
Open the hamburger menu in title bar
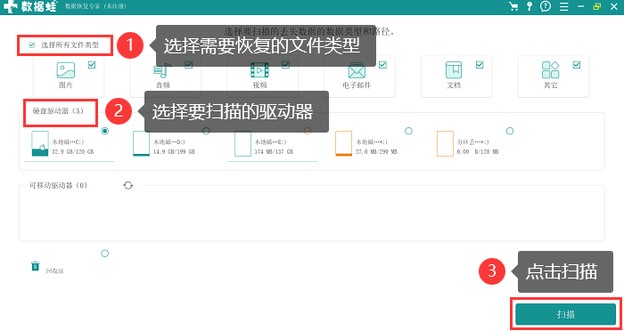[x=564, y=6]
